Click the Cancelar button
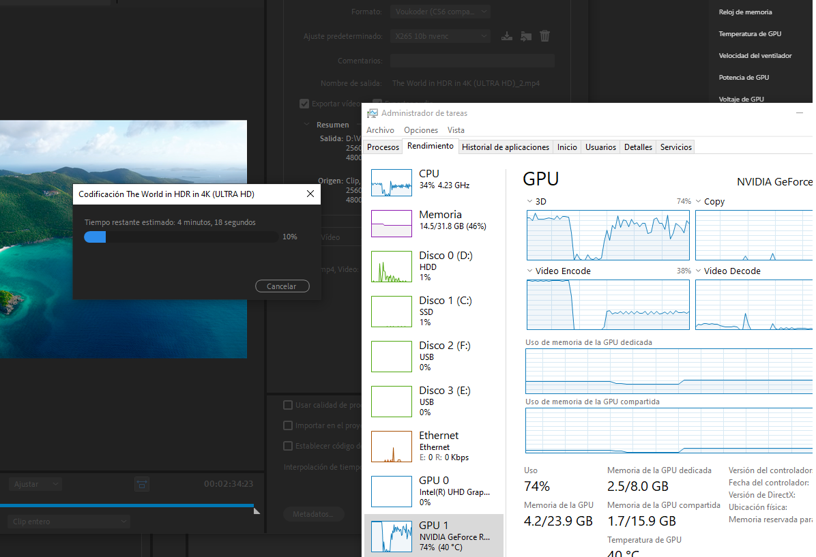Image resolution: width=816 pixels, height=557 pixels. click(x=282, y=286)
